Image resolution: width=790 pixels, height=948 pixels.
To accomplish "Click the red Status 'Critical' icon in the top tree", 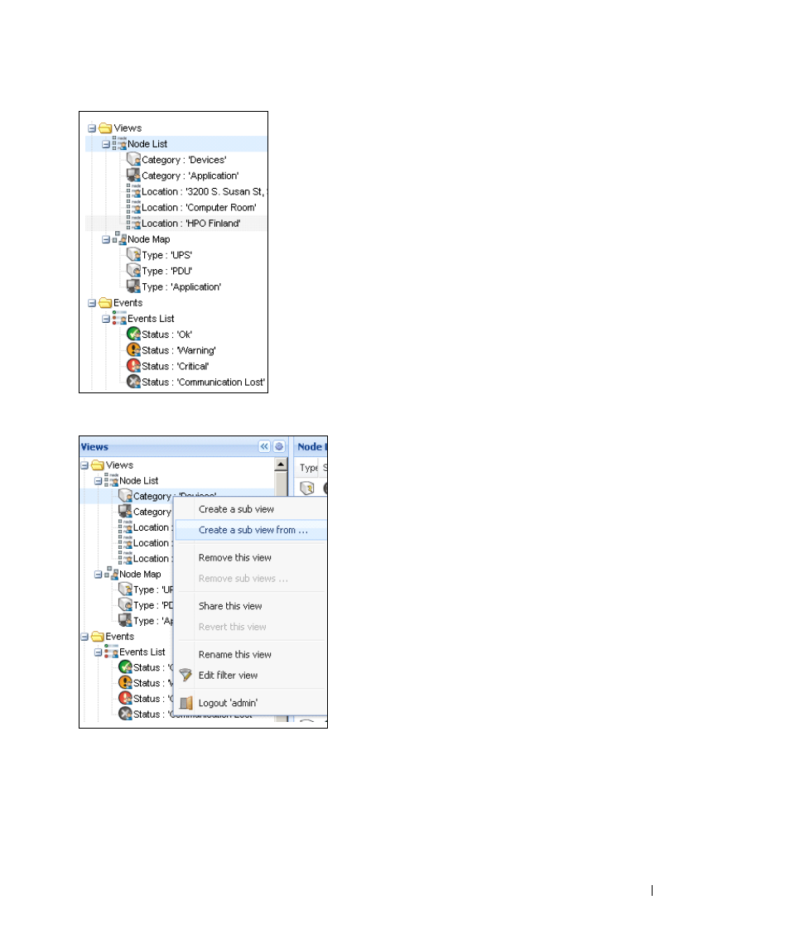I will pyautogui.click(x=133, y=366).
